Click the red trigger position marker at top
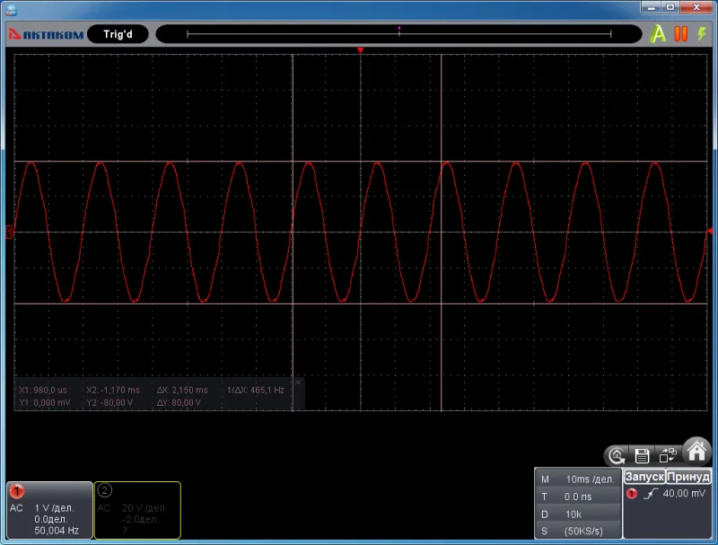The image size is (718, 545). (361, 50)
